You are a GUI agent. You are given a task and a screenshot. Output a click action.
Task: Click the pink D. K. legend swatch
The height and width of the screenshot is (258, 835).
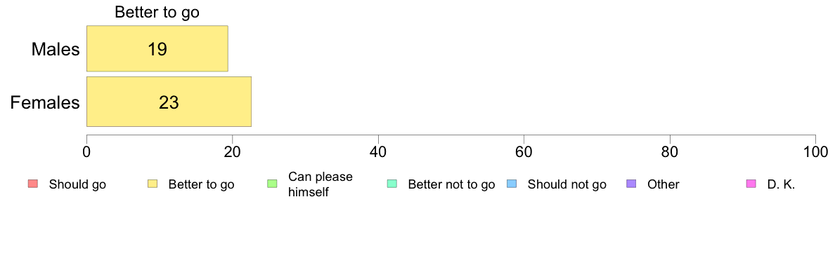(751, 184)
